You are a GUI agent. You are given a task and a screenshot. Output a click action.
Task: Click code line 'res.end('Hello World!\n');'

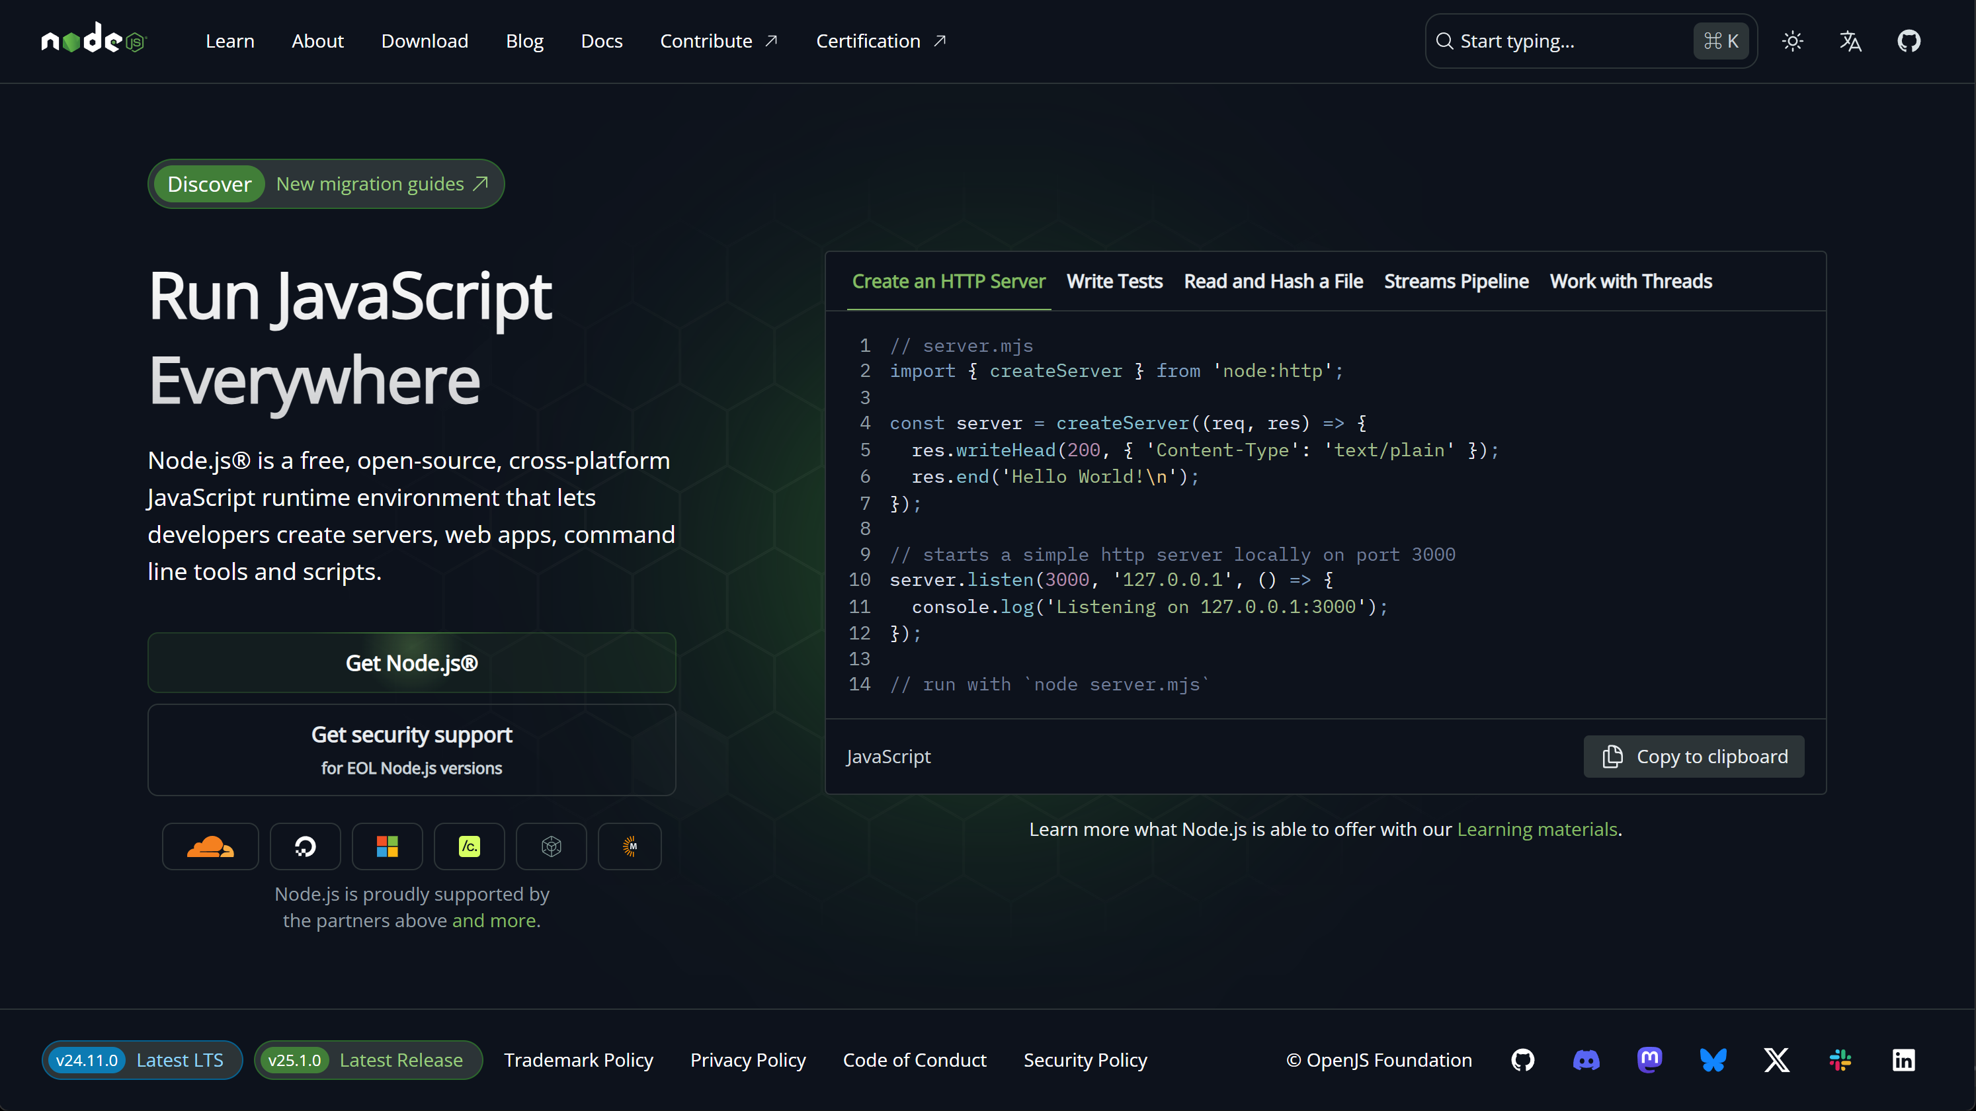1055,476
